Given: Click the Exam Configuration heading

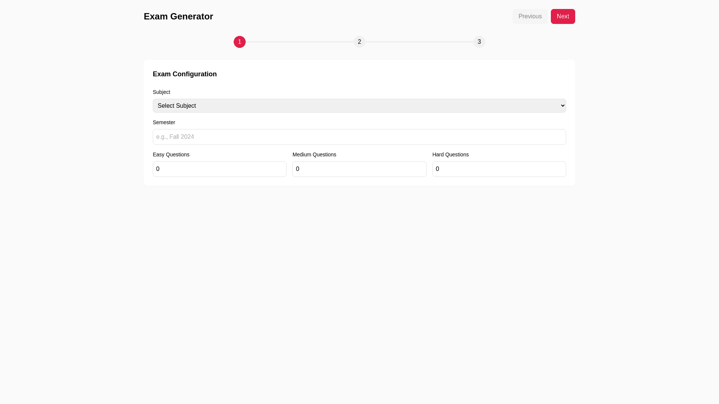Looking at the screenshot, I should click(x=185, y=74).
